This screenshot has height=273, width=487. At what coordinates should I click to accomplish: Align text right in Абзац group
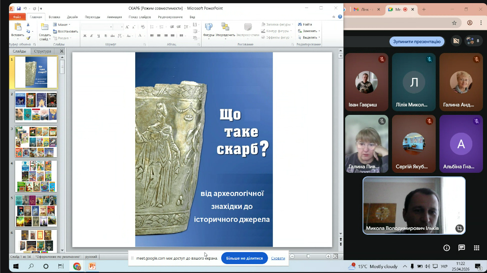(165, 36)
